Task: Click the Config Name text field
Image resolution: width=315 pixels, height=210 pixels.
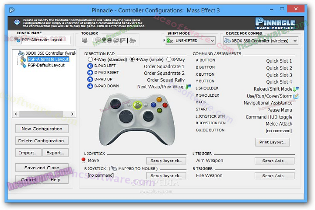Action: 45,40
